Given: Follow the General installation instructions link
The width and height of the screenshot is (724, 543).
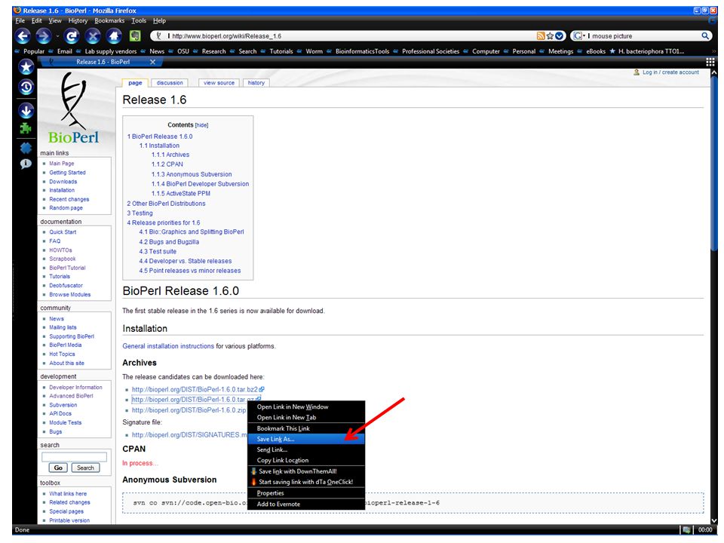Looking at the screenshot, I should [168, 346].
